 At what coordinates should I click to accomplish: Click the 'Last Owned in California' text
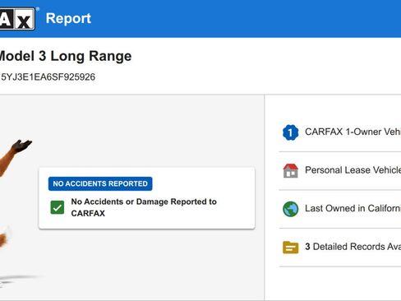(353, 208)
